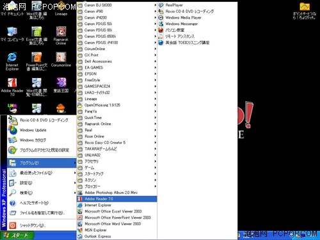Open リモート アシスタンス entry
The width and height of the screenshot is (320, 240).
pos(197,36)
